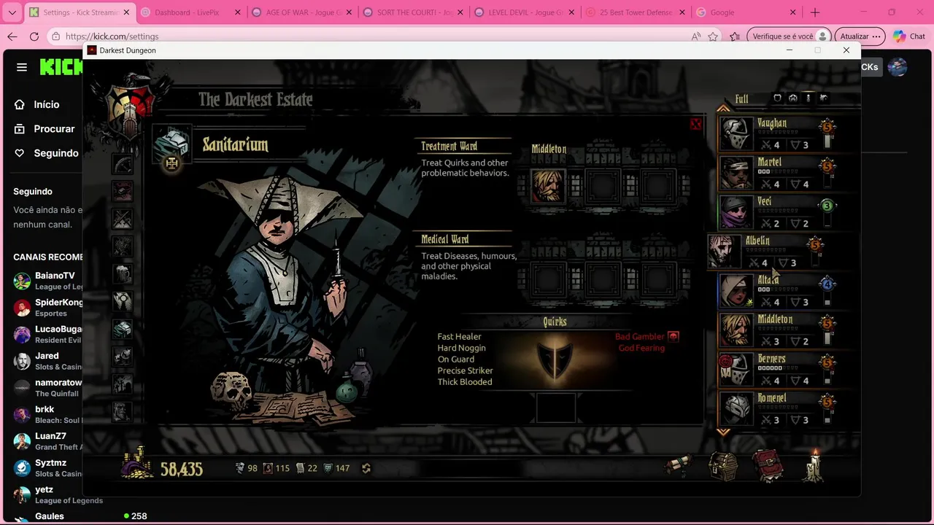This screenshot has height=525, width=934.
Task: Click the empty quirk treatment slot below the shield
Action: 556,408
